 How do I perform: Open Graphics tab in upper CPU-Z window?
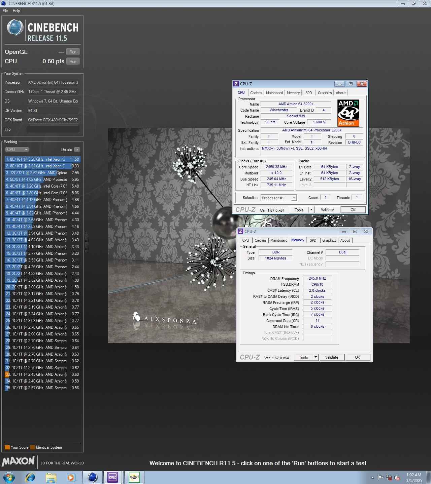[x=325, y=93]
